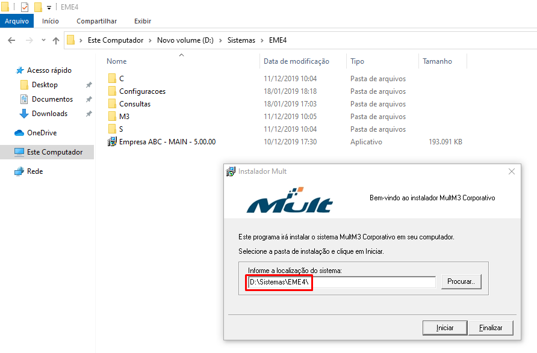537x353 pixels.
Task: Click date 18/01/2019 17:03 of Consultas
Action: 290,104
